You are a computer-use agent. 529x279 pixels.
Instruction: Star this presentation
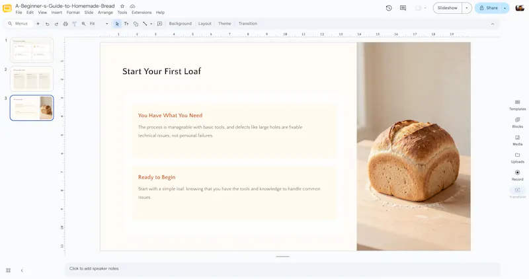coord(122,6)
